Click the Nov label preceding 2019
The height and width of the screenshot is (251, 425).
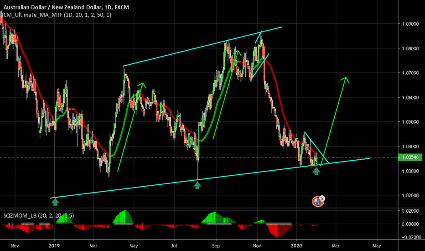click(15, 246)
